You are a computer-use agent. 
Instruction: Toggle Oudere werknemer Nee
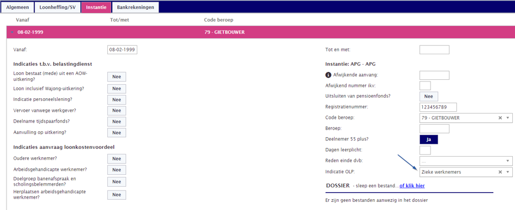(117, 158)
